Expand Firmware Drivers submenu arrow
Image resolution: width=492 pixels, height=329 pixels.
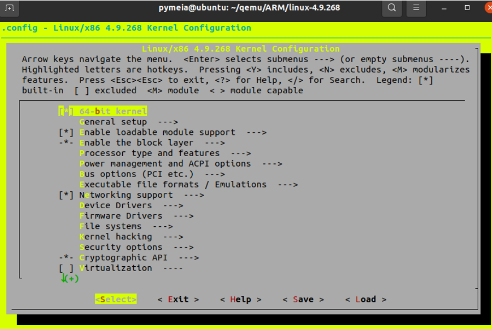tap(183, 216)
